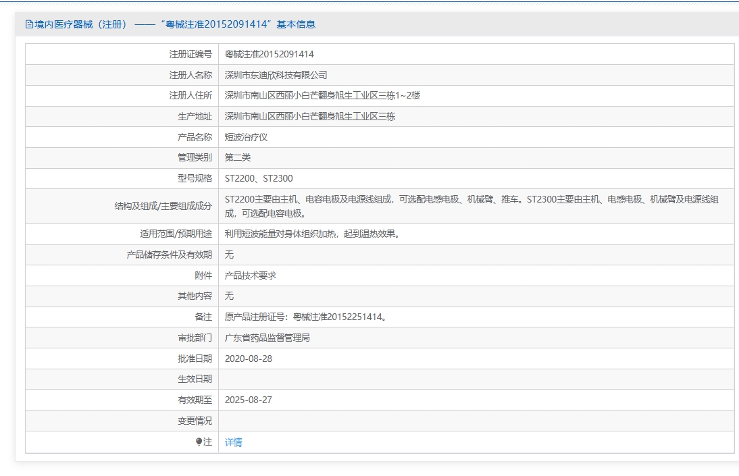Click the 审批部门 row label
Viewport: 739px width, 476px height.
[x=195, y=338]
